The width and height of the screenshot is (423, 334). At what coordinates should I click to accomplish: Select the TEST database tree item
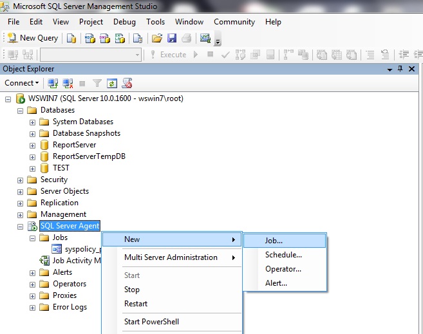61,168
